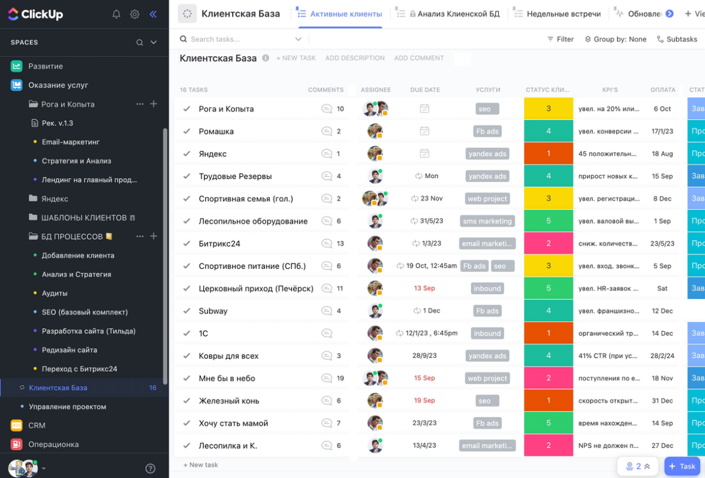Mark Лесопилка и К. task complete
This screenshot has height=478, width=705.
[186, 446]
